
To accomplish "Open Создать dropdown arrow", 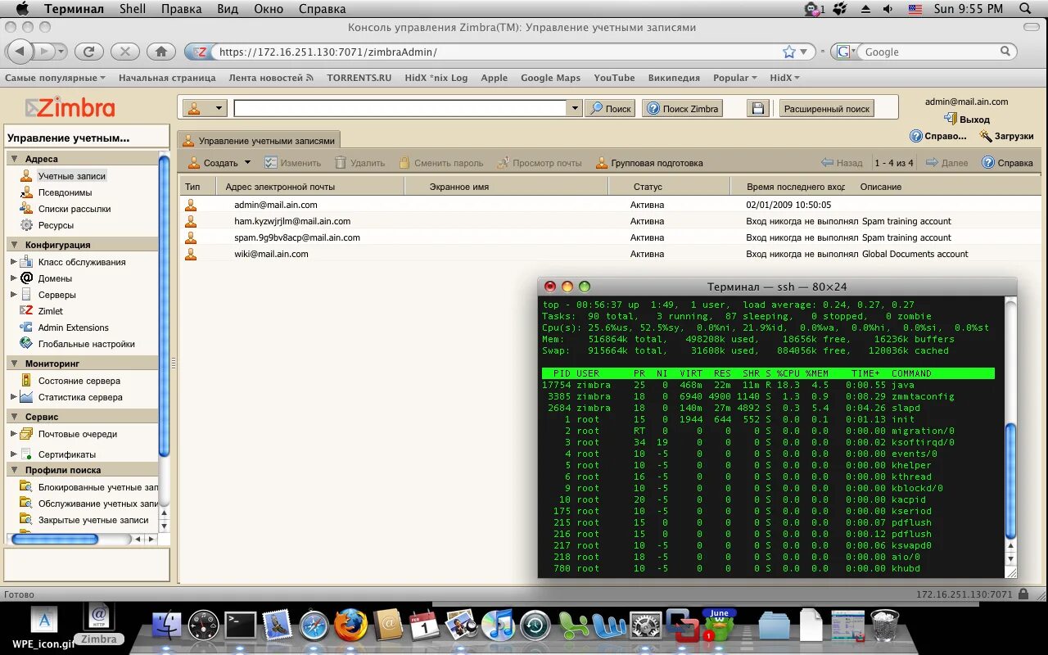I will pos(247,163).
